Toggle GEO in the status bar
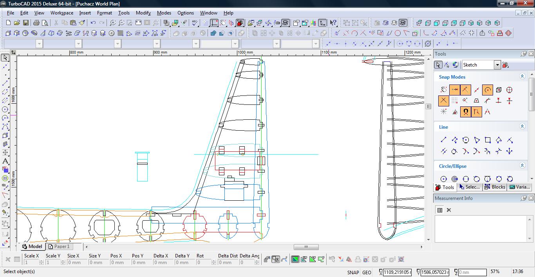Screen dimensions: 535x277 click(367, 272)
